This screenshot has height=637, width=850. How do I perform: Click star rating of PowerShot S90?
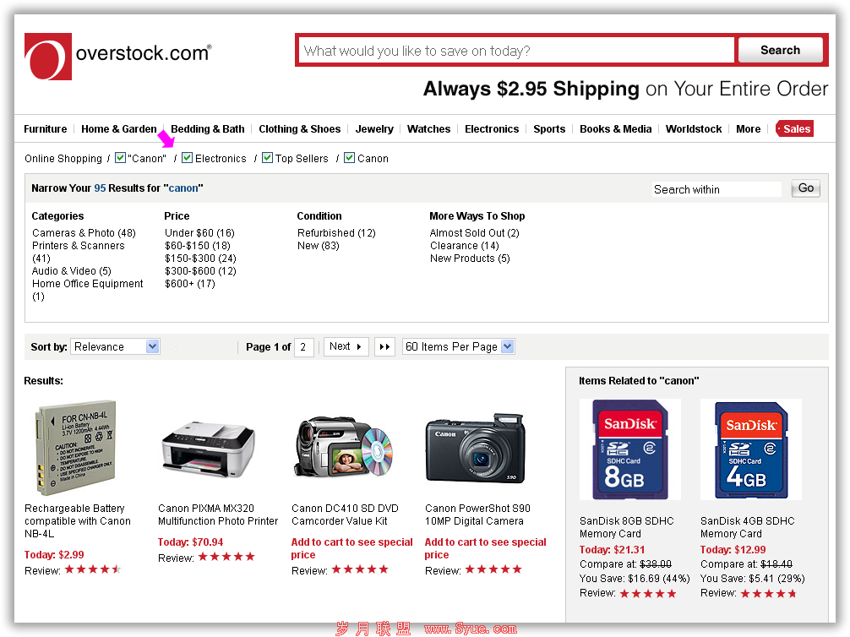point(493,569)
